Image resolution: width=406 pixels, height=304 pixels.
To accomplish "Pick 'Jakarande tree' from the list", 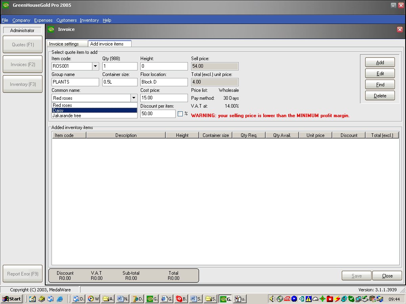I will pos(94,116).
